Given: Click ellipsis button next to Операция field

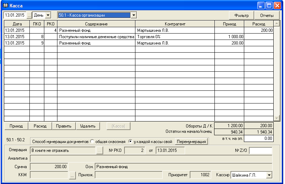Looking at the screenshot, I should point(100,150).
